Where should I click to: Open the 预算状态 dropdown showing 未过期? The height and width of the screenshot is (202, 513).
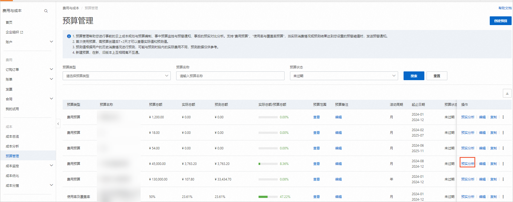(344, 76)
